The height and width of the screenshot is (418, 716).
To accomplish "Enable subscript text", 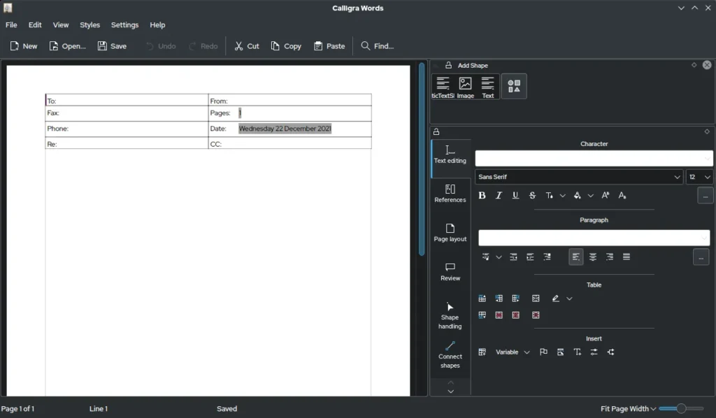I will [x=622, y=195].
